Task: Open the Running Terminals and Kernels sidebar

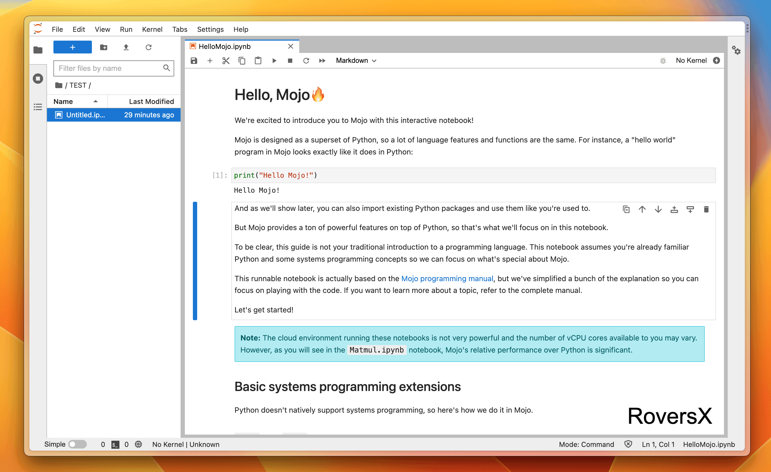Action: click(38, 79)
